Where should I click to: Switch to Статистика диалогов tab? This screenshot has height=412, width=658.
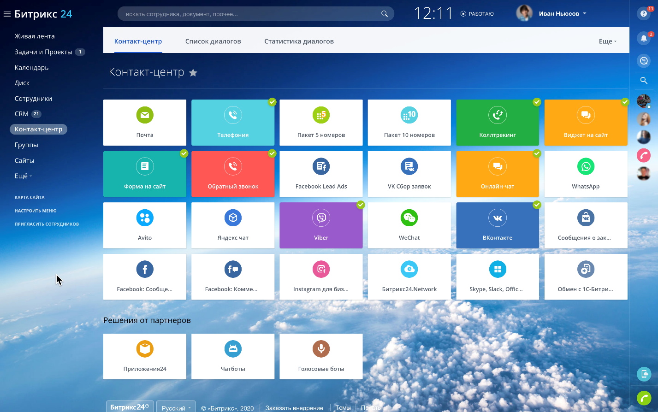(x=299, y=41)
